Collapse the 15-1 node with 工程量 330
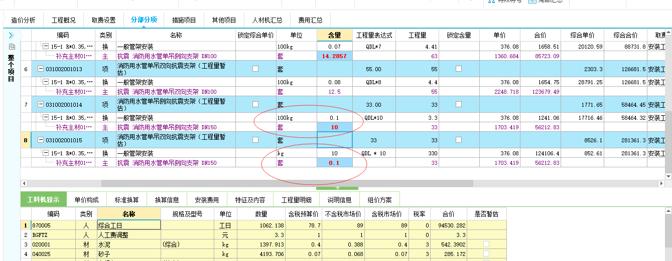The image size is (672, 261). [46, 153]
